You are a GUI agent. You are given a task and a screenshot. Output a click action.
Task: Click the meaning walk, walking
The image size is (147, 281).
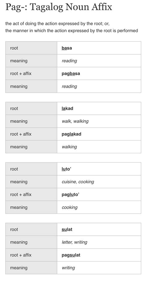[x=75, y=121]
